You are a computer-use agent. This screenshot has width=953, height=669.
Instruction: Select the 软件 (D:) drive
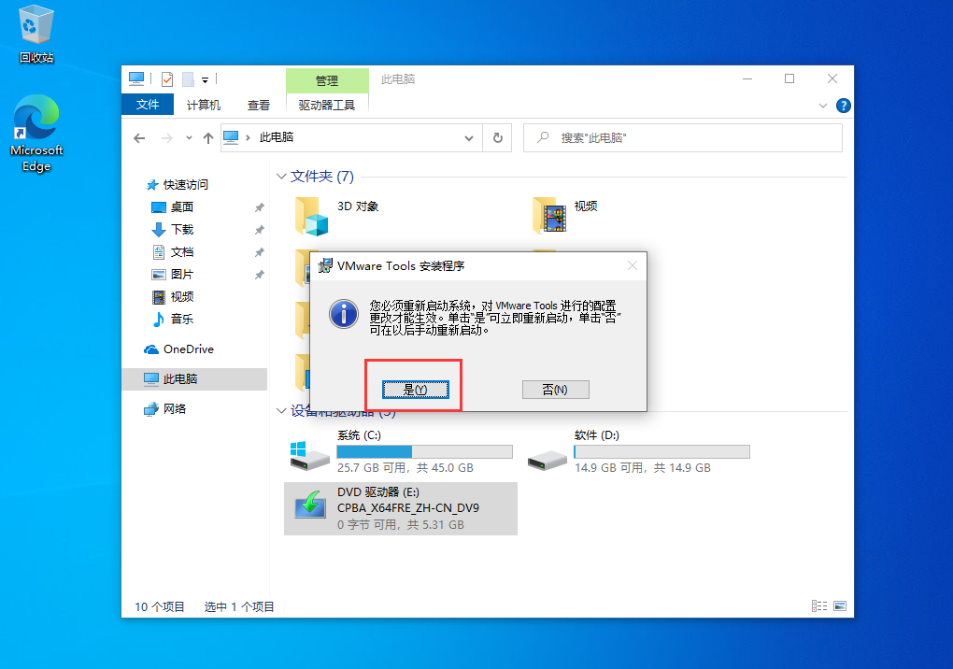pyautogui.click(x=638, y=451)
